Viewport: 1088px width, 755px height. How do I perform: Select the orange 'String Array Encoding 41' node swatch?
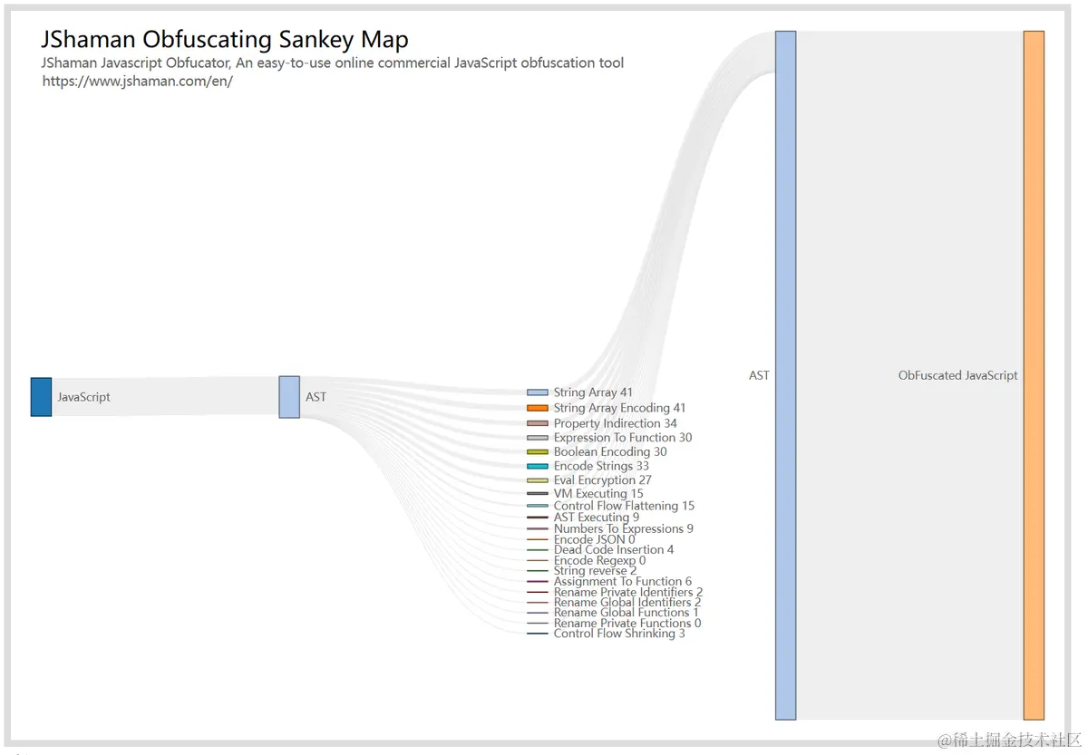click(538, 408)
